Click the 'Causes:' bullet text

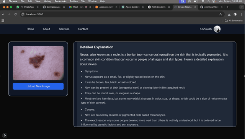coord(90,110)
